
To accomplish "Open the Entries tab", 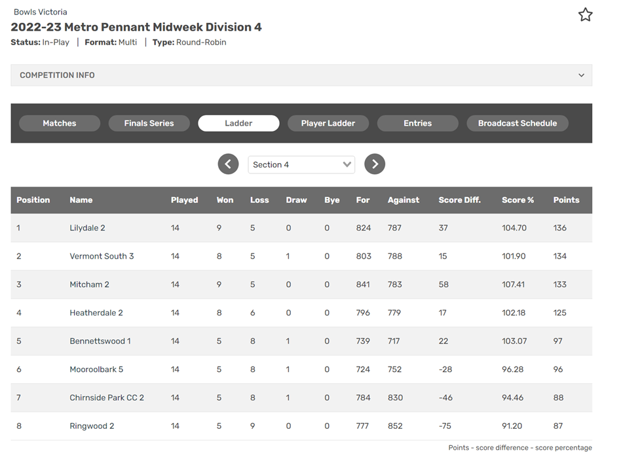I will 417,123.
